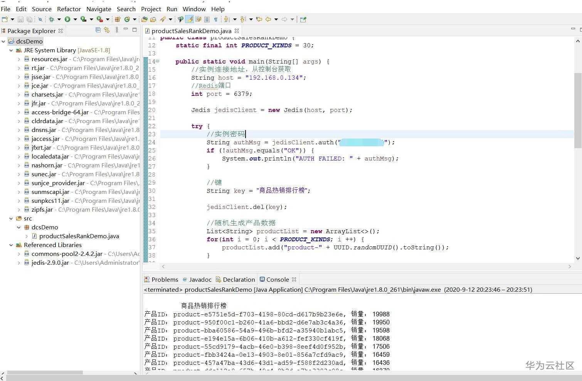The width and height of the screenshot is (582, 381).
Task: Toggle Show Whitespace Characters pilcrow button
Action: point(215,19)
